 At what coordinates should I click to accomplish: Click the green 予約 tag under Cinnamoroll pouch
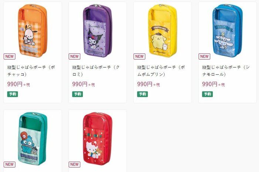click(x=207, y=94)
